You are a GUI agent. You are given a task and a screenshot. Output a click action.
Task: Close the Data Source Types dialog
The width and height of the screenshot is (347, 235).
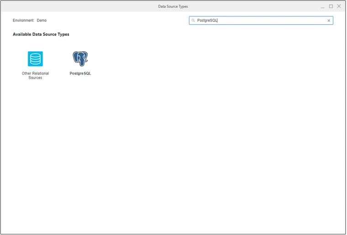pyautogui.click(x=339, y=6)
